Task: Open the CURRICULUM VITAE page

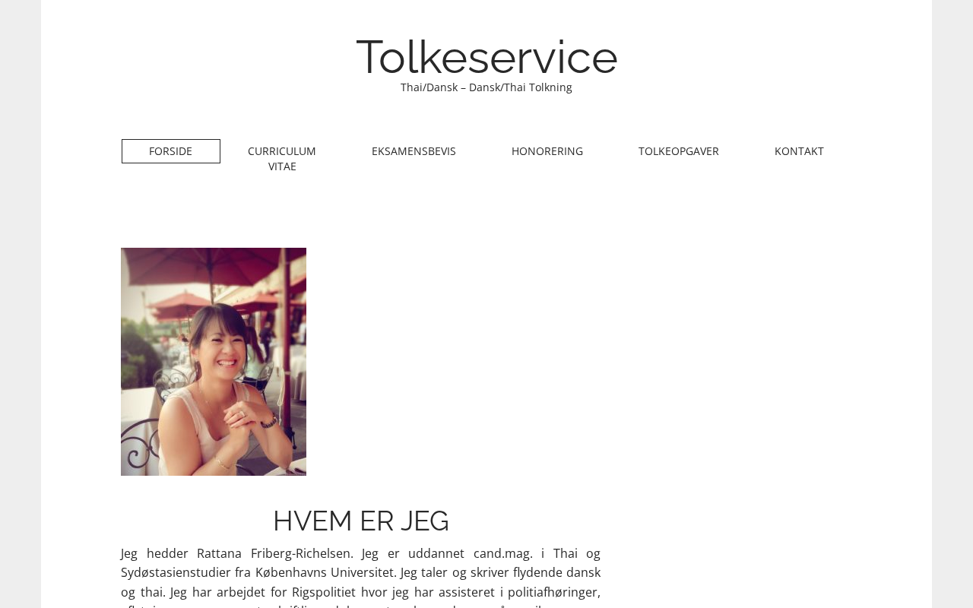Action: [282, 159]
